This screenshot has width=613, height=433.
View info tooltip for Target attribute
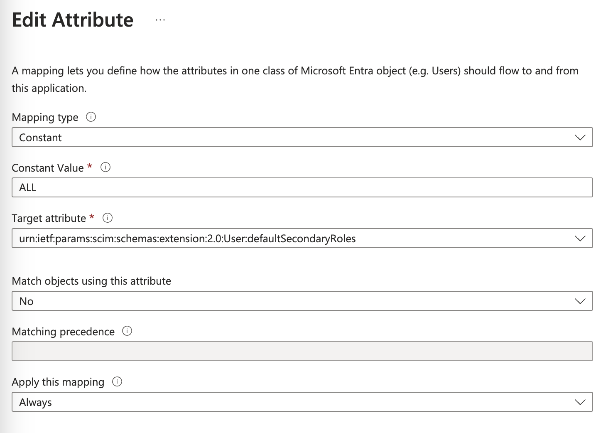click(x=108, y=218)
